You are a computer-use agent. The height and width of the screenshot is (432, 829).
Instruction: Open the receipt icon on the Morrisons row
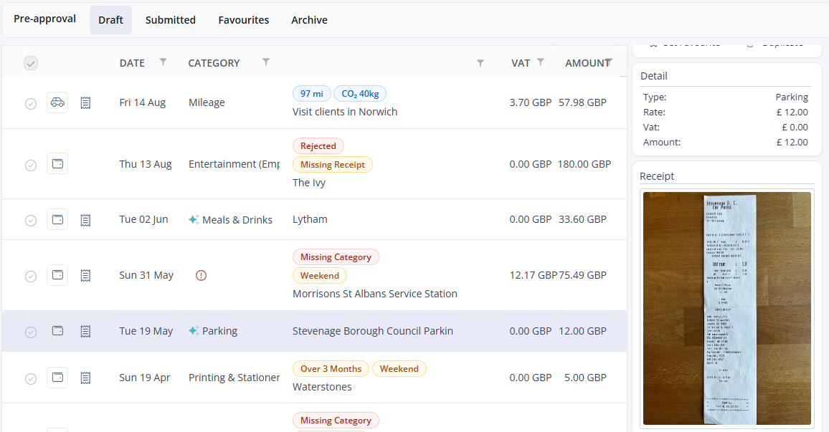pyautogui.click(x=85, y=275)
